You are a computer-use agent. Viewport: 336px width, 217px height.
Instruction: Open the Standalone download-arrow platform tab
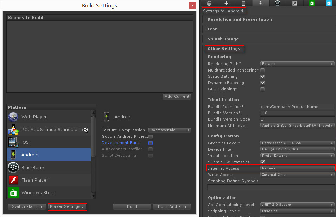pyautogui.click(x=226, y=3)
